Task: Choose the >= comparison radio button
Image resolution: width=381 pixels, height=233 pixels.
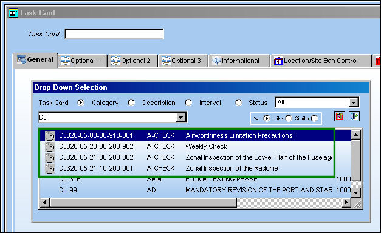Action: [267, 118]
